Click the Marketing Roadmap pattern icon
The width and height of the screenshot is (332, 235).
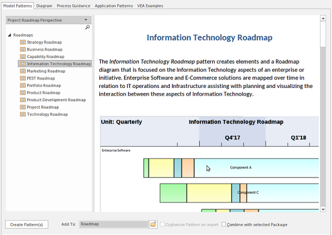tap(23, 71)
